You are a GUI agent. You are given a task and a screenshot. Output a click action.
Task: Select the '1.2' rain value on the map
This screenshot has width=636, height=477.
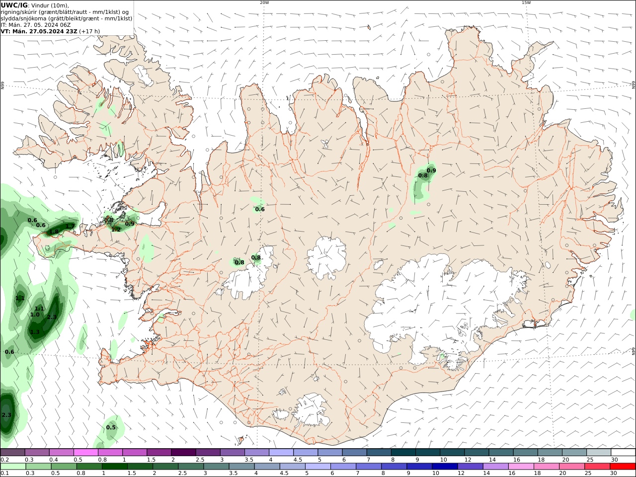pyautogui.click(x=116, y=230)
